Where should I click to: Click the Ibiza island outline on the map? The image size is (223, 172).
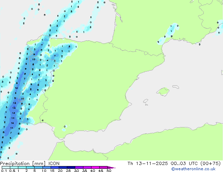tap(146, 101)
